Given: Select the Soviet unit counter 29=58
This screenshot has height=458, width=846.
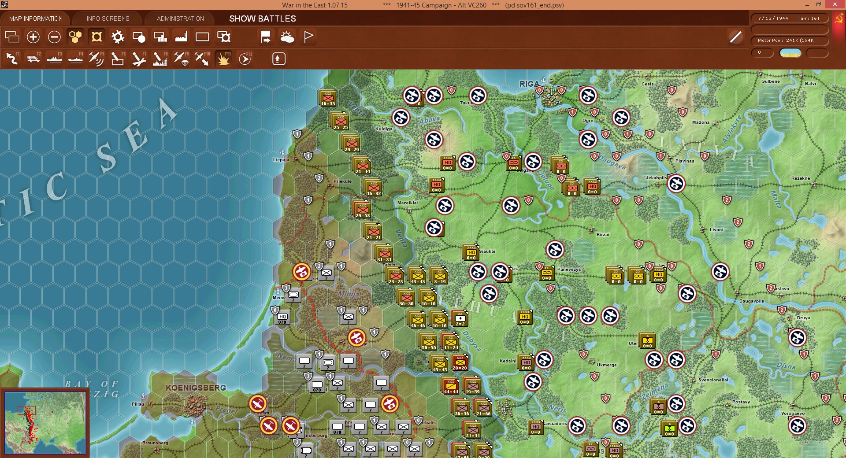Looking at the screenshot, I should pos(363,210).
